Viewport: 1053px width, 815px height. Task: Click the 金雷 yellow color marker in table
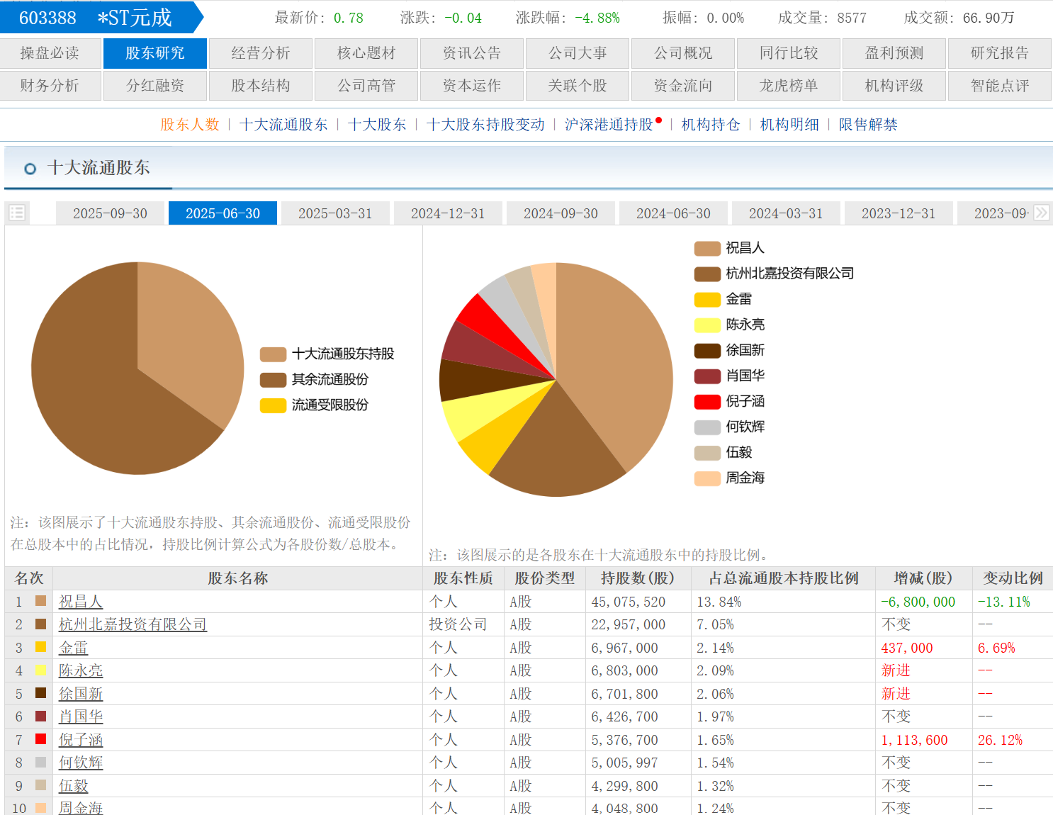coord(41,647)
